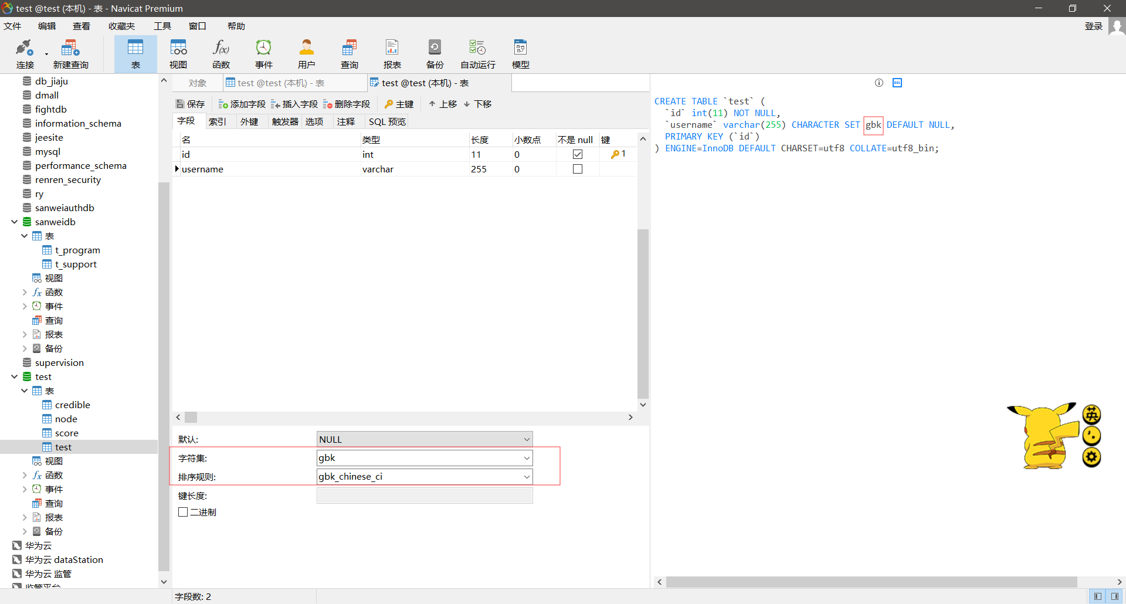The width and height of the screenshot is (1126, 604).
Task: Open the 连接 connection tool
Action: tap(25, 54)
